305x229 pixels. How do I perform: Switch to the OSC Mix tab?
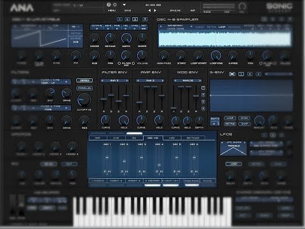[x=152, y=138]
